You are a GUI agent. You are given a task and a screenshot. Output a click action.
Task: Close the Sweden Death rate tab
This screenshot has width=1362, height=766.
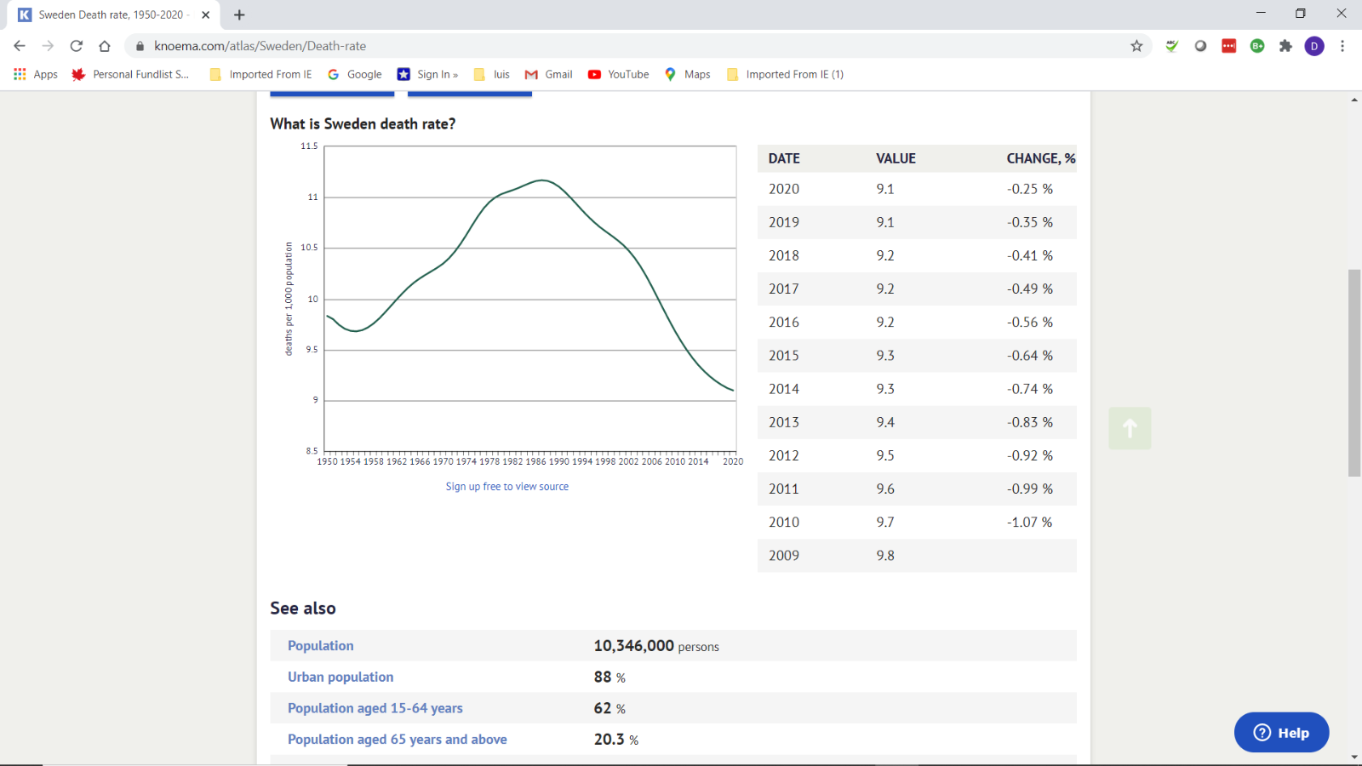[205, 14]
